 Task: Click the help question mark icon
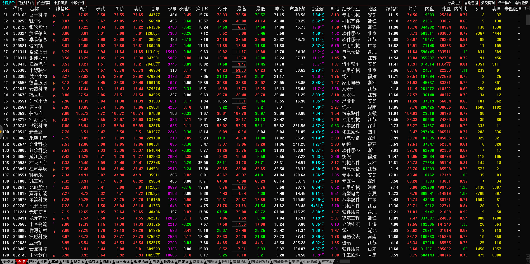coord(525,9)
